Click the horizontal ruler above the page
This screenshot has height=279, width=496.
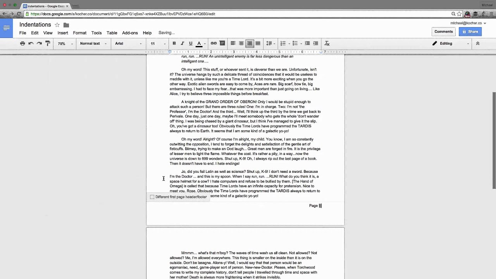coord(245,52)
